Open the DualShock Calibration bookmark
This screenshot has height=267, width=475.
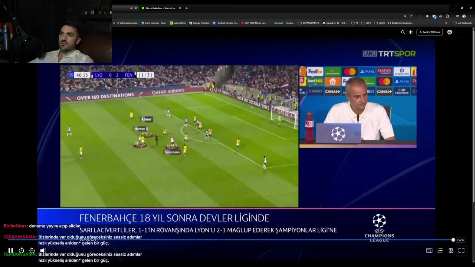pos(400,23)
